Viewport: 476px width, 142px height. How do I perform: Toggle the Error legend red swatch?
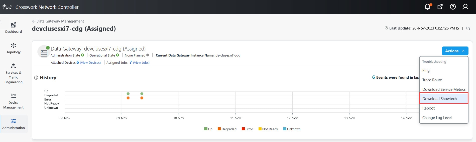243,129
